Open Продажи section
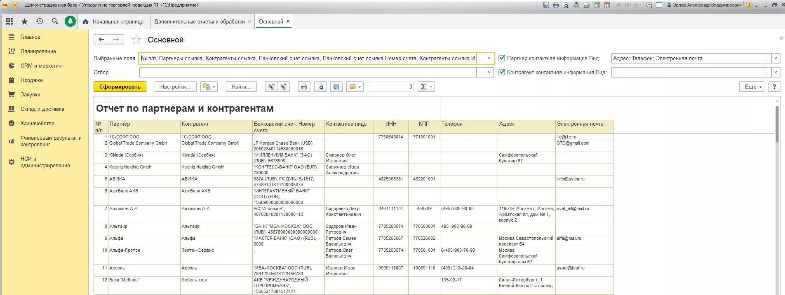The image size is (785, 295). coord(45,80)
